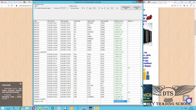Close the active browser tab
Screen dimensions: 196x110
coord(172,2)
